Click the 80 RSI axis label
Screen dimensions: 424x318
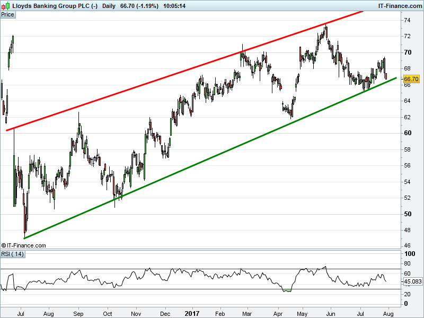pos(407,263)
